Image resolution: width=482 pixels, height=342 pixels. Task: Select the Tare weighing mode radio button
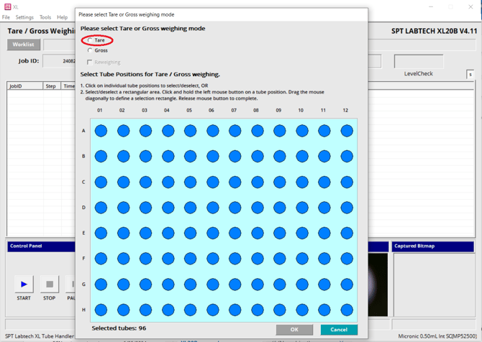click(x=90, y=40)
